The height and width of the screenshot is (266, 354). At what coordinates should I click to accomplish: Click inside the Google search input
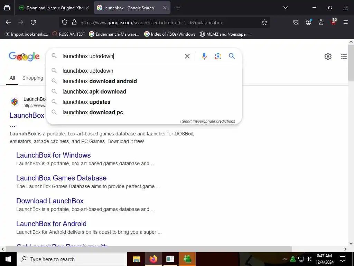pos(122,56)
